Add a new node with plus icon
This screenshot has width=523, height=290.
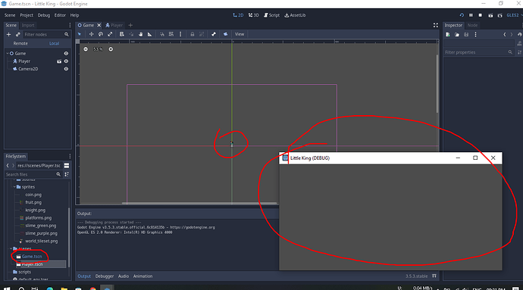[8, 34]
